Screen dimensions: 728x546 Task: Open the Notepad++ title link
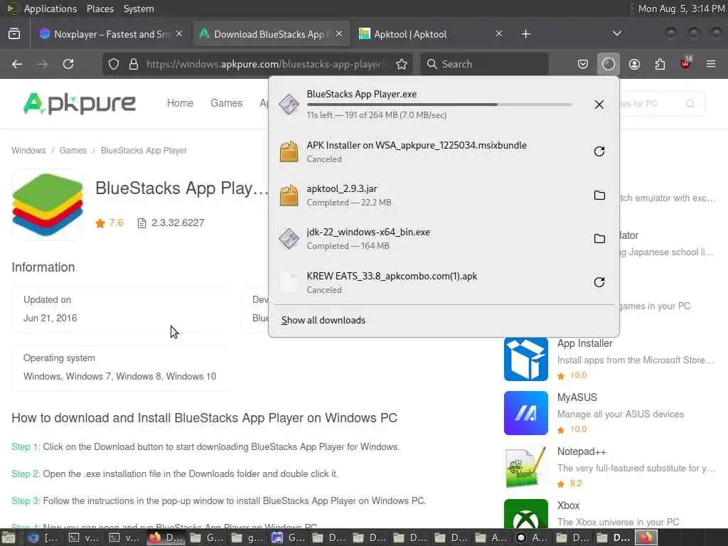582,451
